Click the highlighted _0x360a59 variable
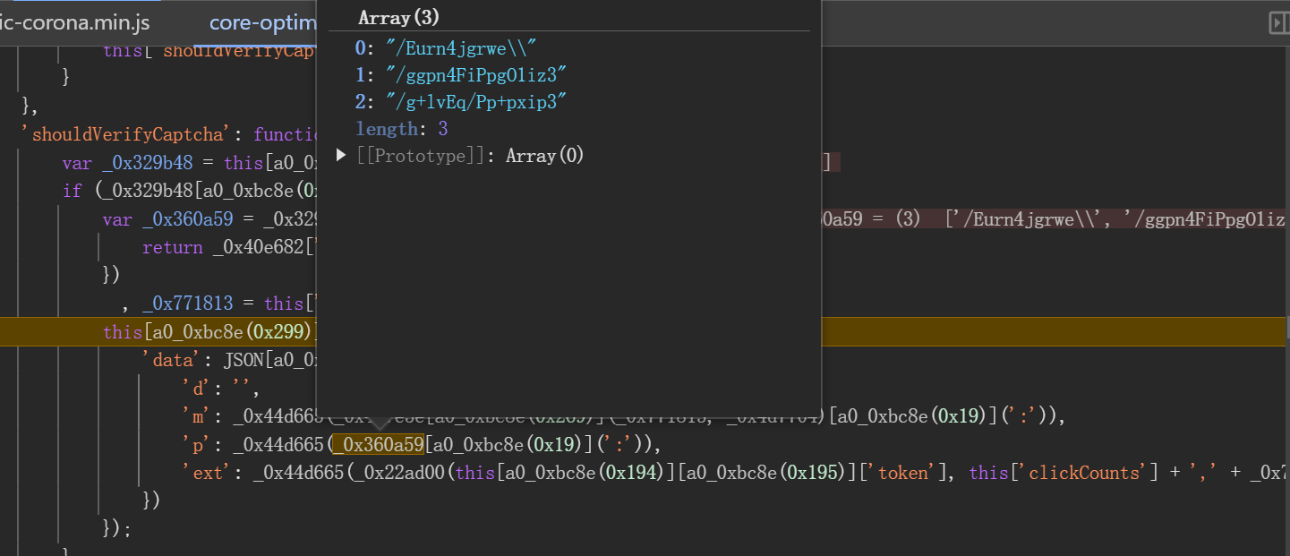Image resolution: width=1290 pixels, height=556 pixels. (377, 445)
